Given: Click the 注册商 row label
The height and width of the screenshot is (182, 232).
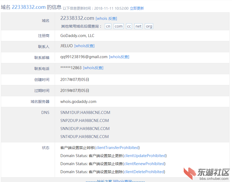Looking at the screenshot, I should [x=44, y=36].
